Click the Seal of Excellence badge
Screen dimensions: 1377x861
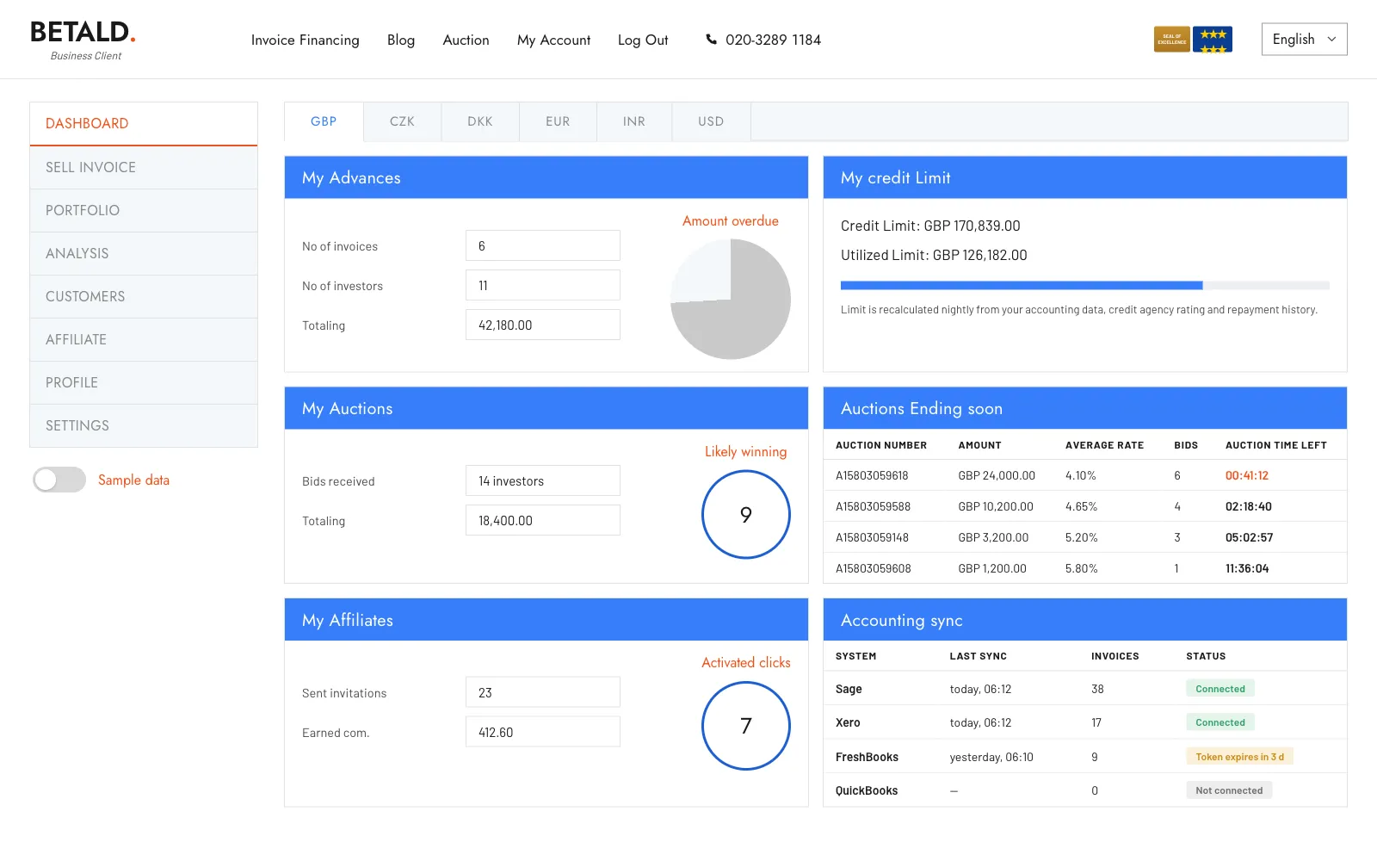click(x=1171, y=40)
